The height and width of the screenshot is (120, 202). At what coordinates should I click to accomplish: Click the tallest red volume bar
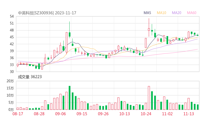click(x=149, y=98)
